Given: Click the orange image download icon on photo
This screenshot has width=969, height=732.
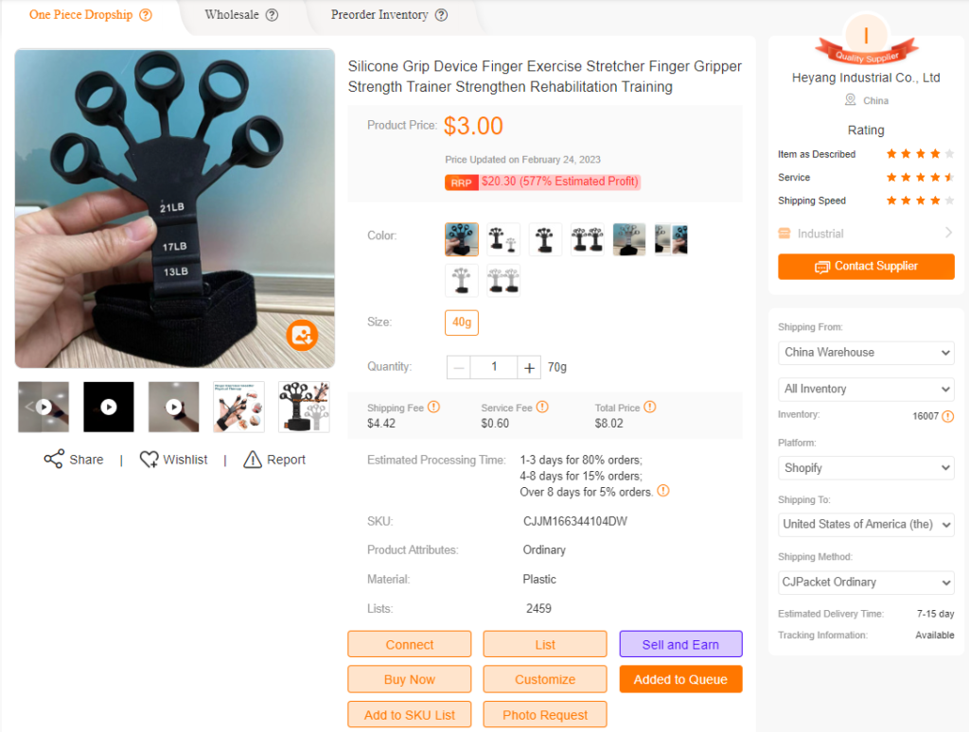Looking at the screenshot, I should point(302,336).
